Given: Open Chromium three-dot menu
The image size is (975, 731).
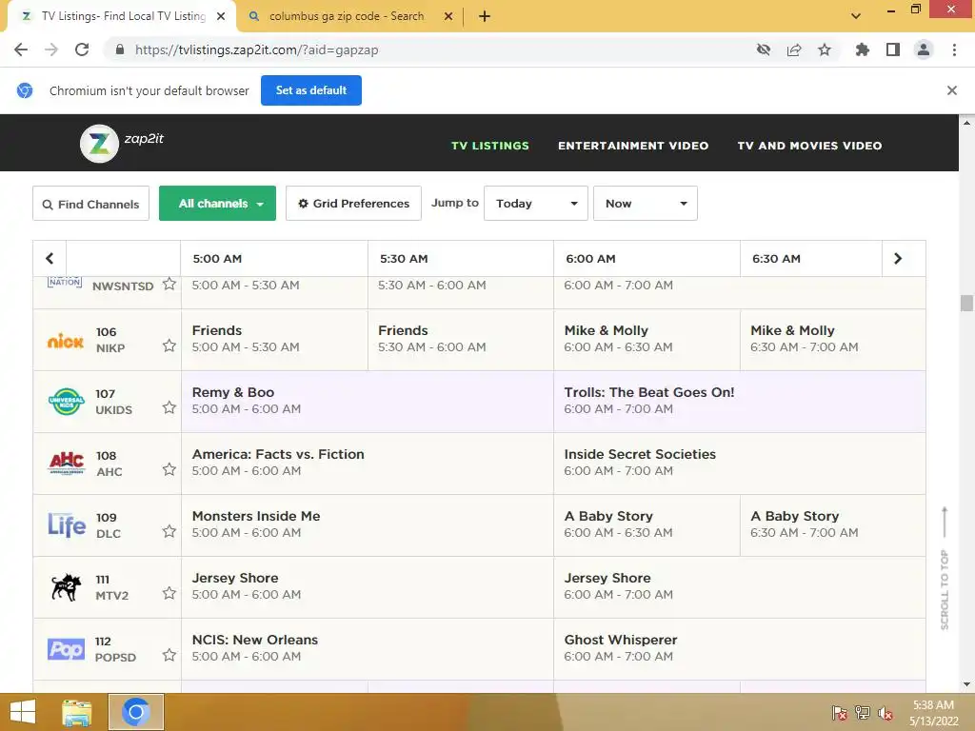Looking at the screenshot, I should point(954,49).
